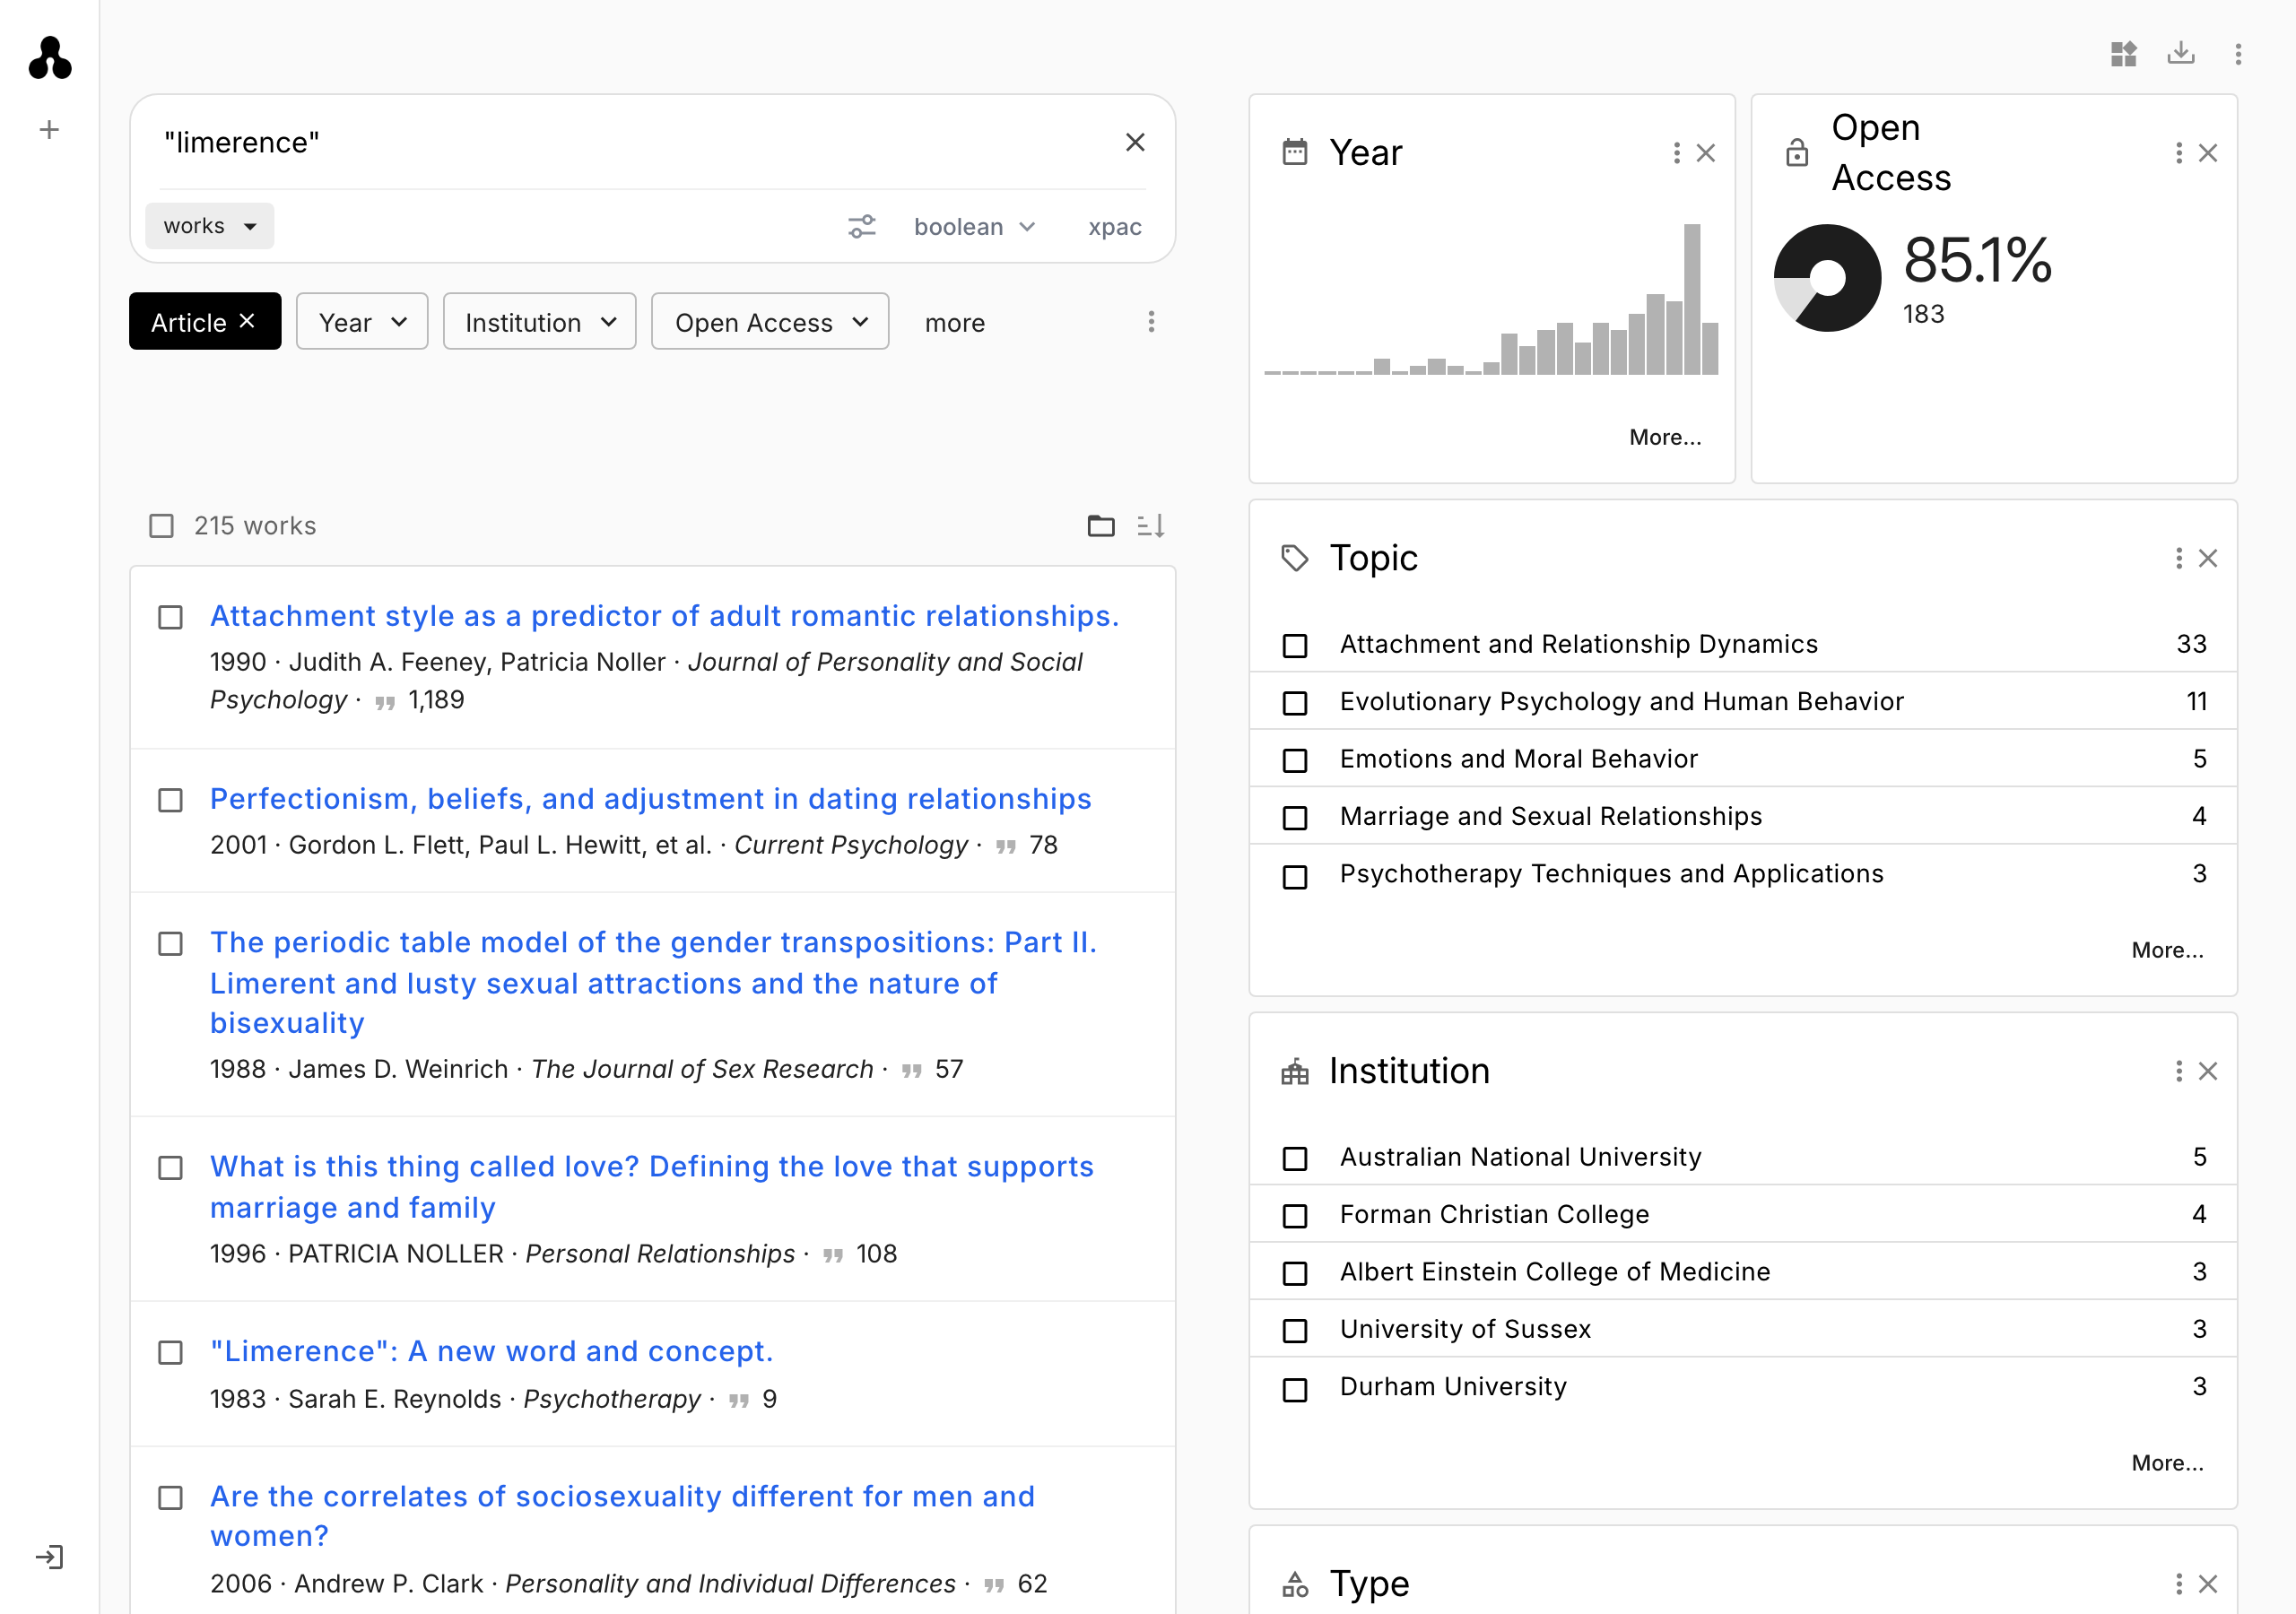
Task: Close the Topic panel
Action: [x=2208, y=558]
